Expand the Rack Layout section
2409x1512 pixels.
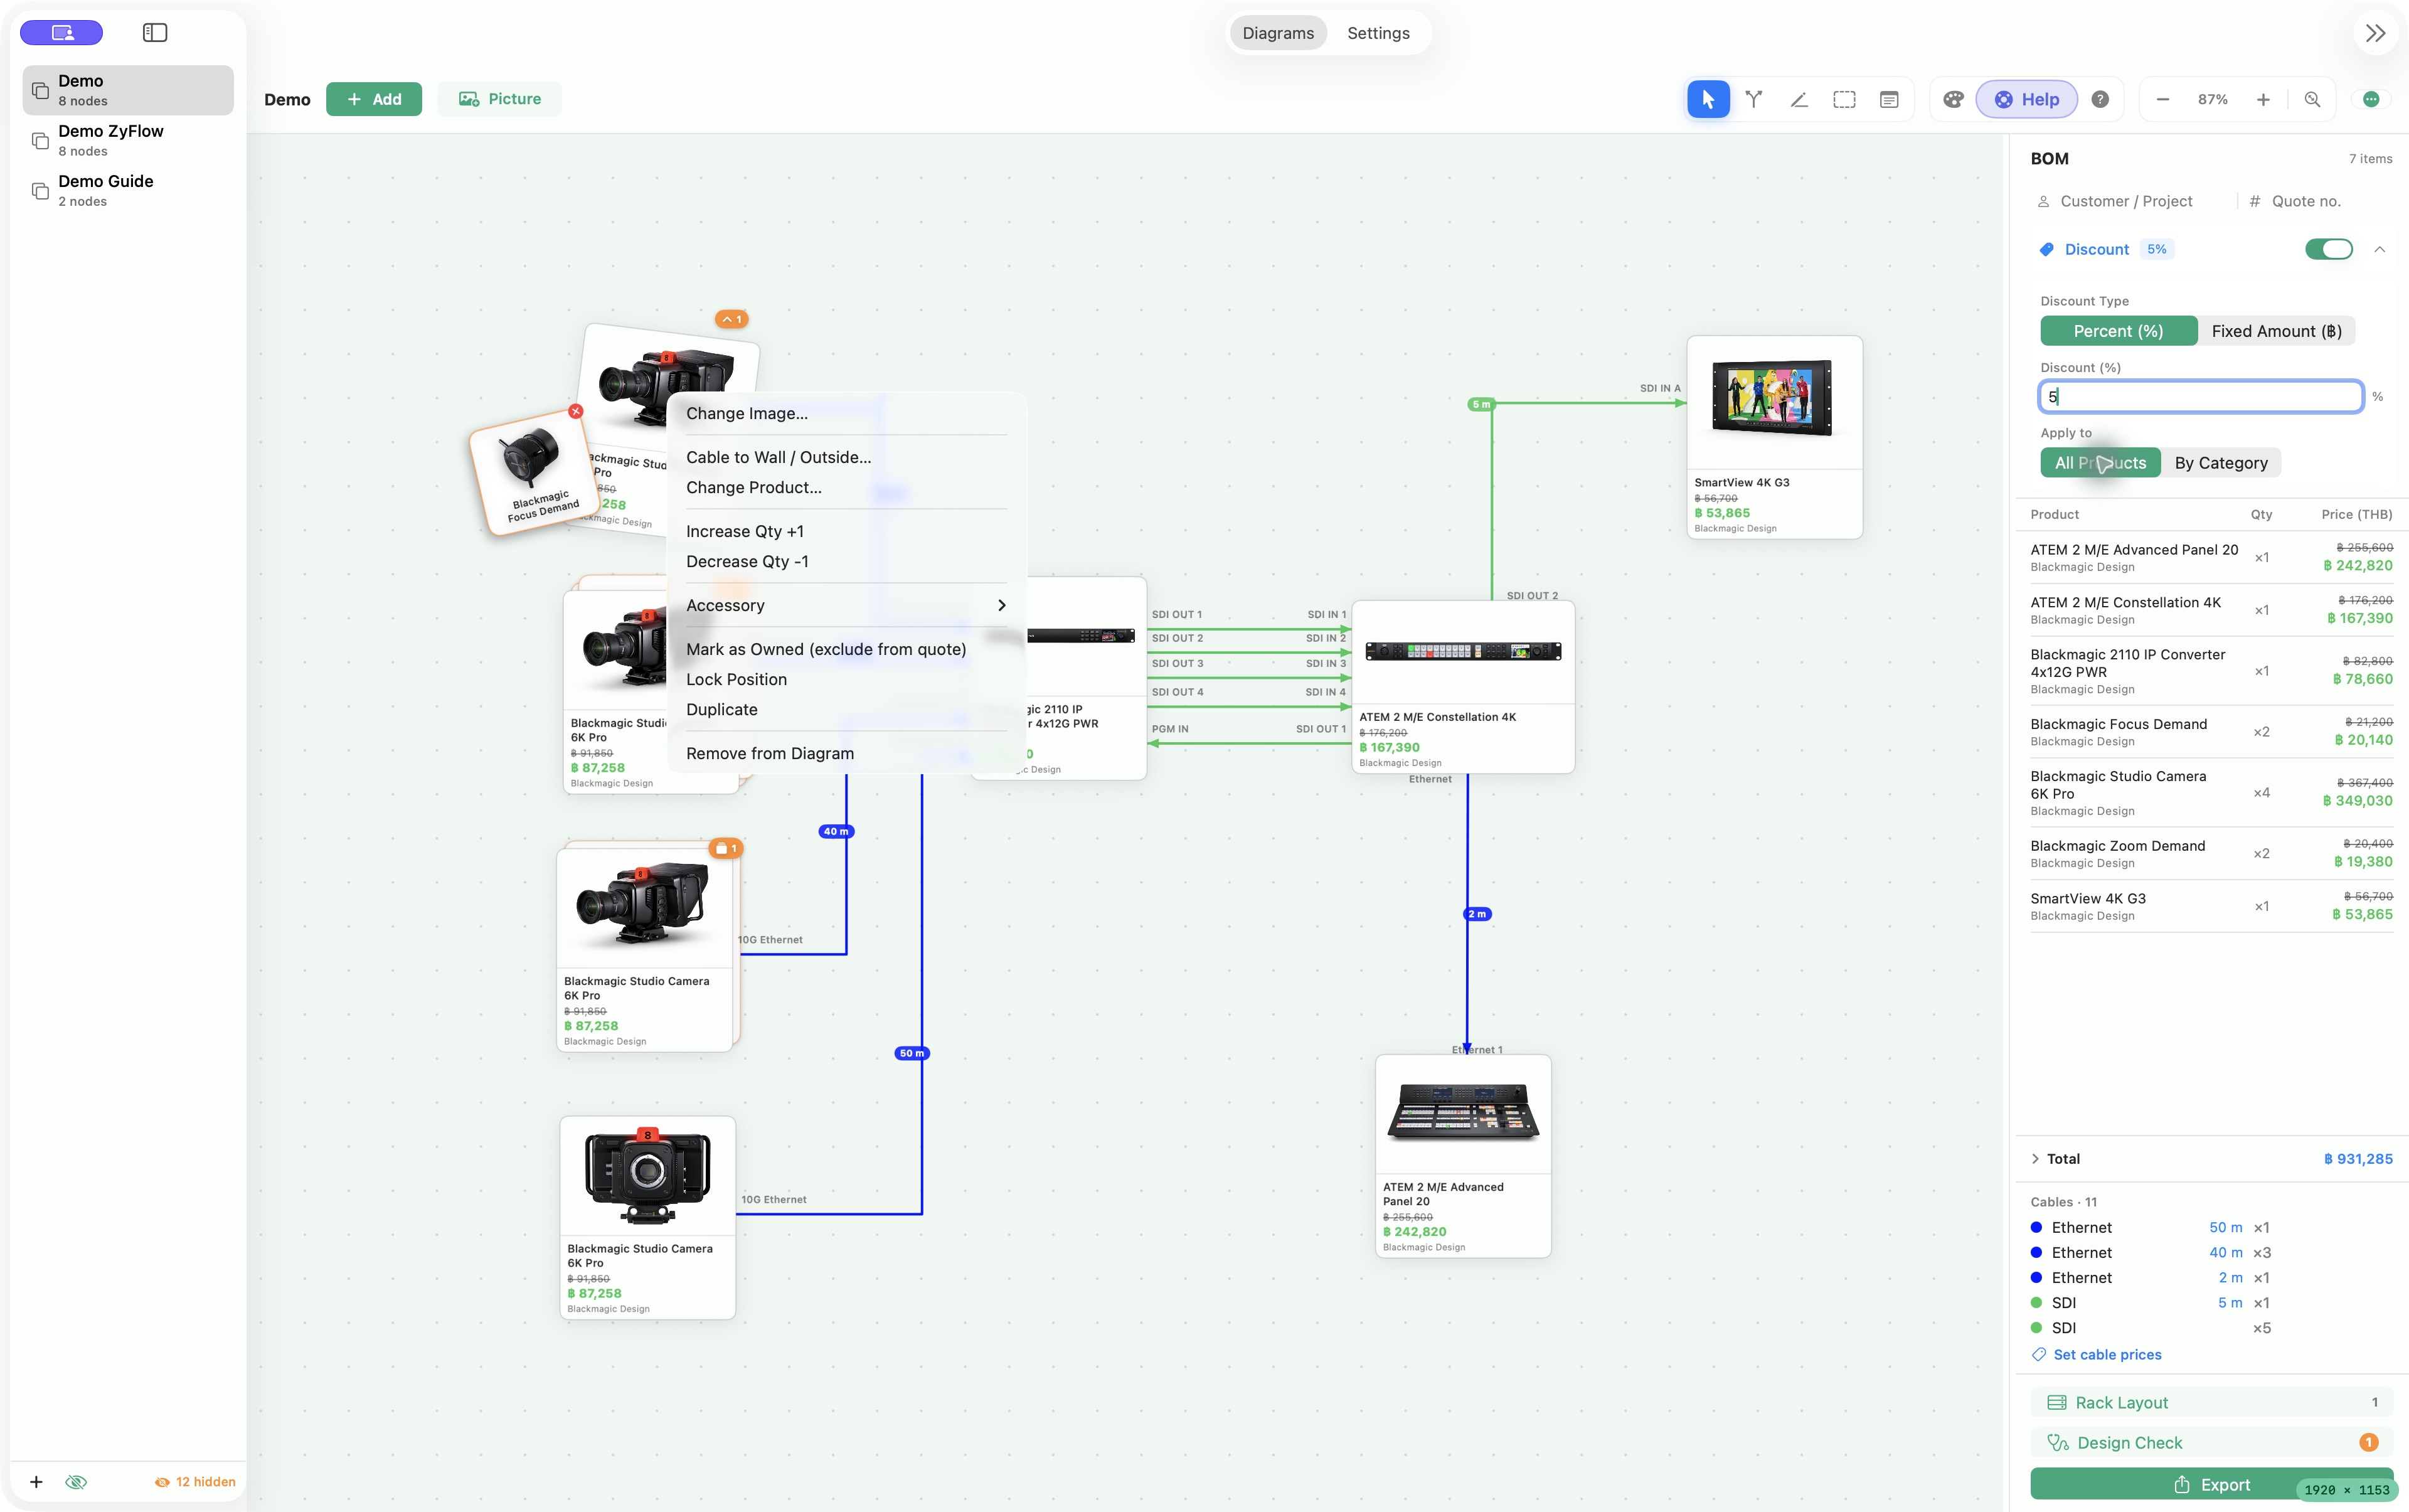[x=2211, y=1402]
